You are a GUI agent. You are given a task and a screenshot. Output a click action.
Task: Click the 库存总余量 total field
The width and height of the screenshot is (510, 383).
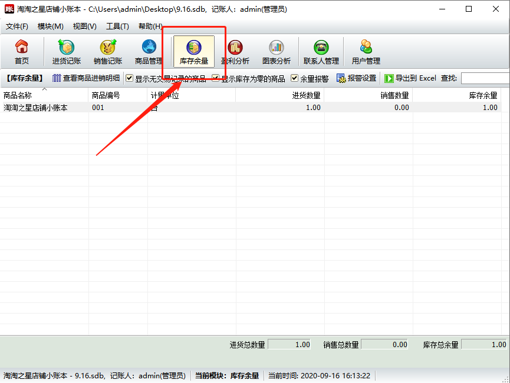484,345
